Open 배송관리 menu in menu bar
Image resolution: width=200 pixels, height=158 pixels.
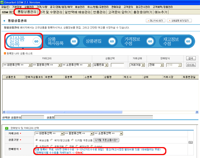(x=80, y=7)
